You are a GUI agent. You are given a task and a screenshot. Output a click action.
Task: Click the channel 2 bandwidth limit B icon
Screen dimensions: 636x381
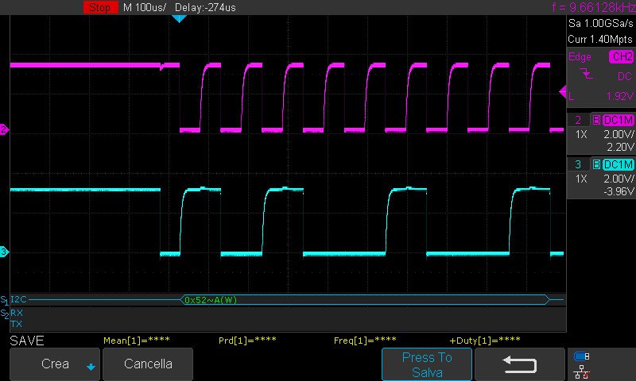595,120
